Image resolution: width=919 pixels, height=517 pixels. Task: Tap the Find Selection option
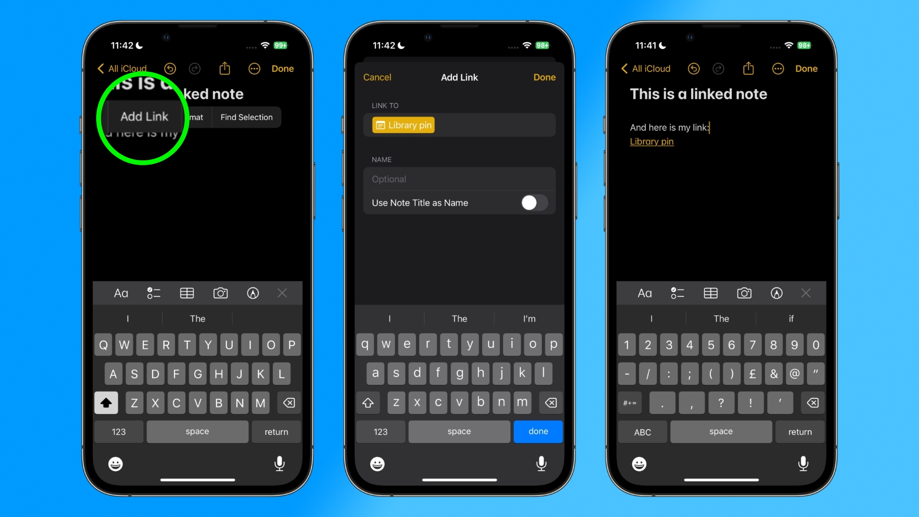[x=247, y=117]
